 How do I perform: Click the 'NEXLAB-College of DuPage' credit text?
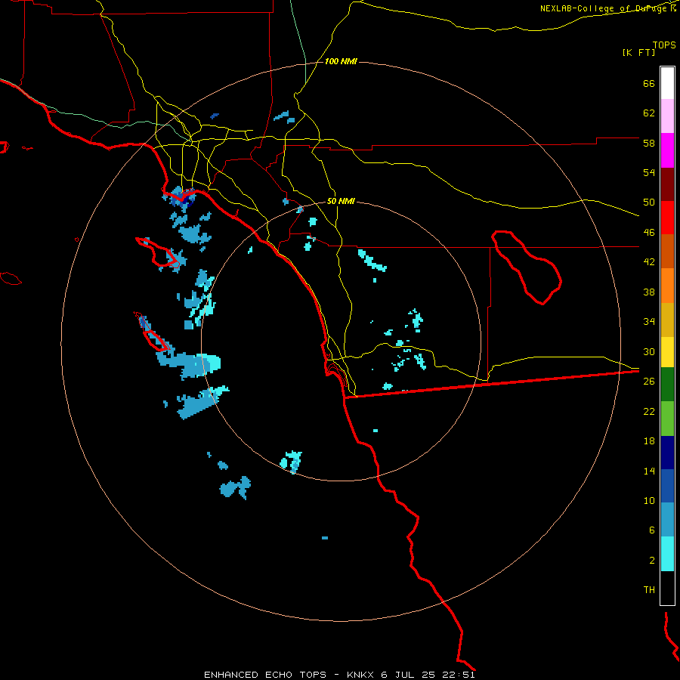604,8
